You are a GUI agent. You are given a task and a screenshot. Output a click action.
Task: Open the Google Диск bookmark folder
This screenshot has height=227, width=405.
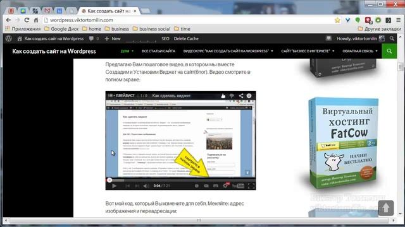click(61, 29)
